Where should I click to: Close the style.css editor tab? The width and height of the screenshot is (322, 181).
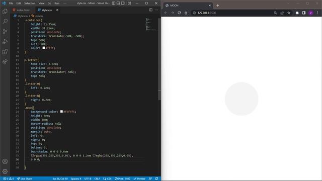click(57, 10)
